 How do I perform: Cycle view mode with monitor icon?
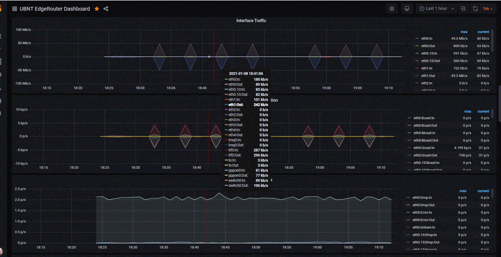(407, 9)
